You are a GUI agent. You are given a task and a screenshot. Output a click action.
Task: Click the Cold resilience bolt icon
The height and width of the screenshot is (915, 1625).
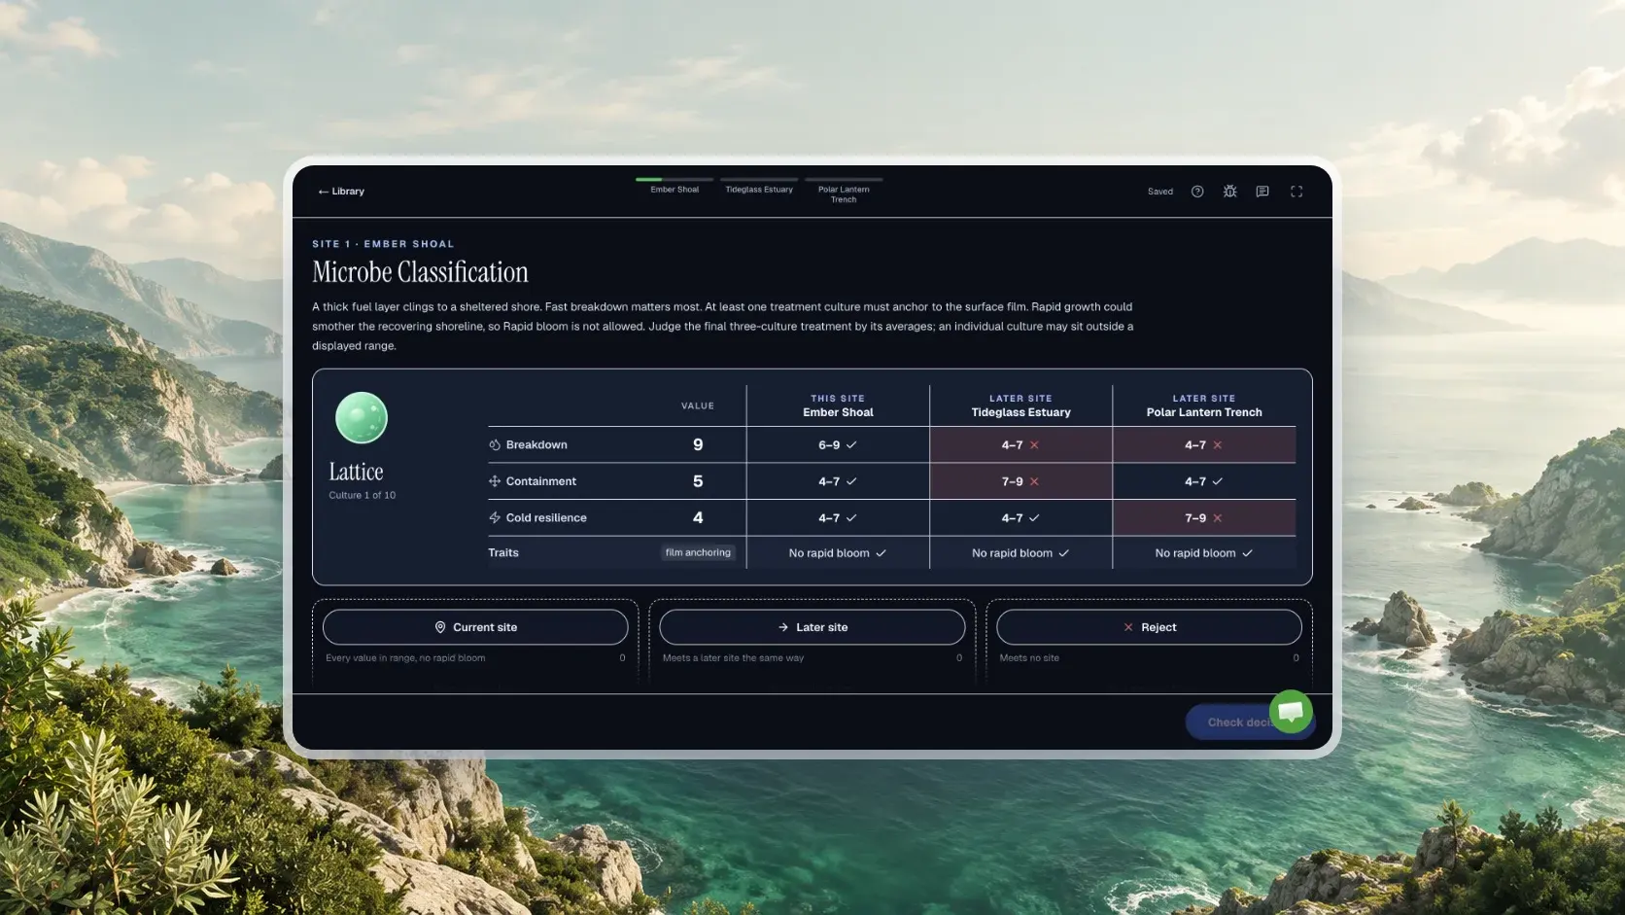tap(495, 517)
